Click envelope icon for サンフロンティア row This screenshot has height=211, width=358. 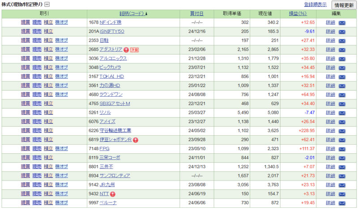342,176
